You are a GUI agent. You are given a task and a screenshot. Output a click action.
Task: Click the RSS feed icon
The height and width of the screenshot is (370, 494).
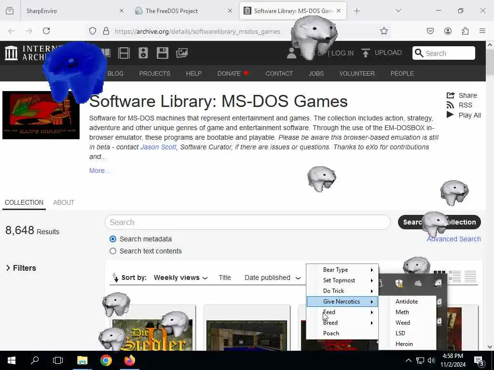(451, 105)
